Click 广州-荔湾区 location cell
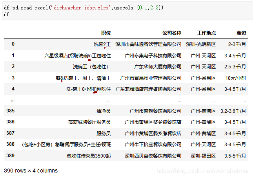Screen dimensions: 253x178 pyautogui.click(x=203, y=111)
